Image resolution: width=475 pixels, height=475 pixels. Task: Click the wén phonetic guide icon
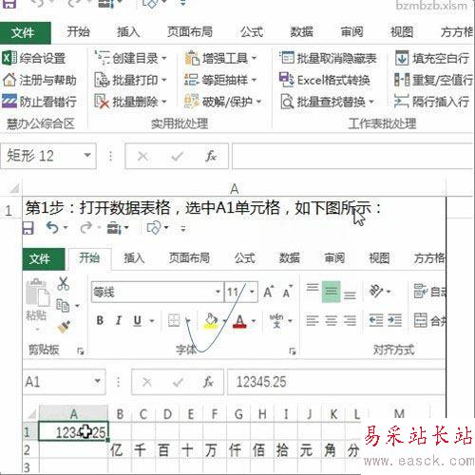pos(276,321)
